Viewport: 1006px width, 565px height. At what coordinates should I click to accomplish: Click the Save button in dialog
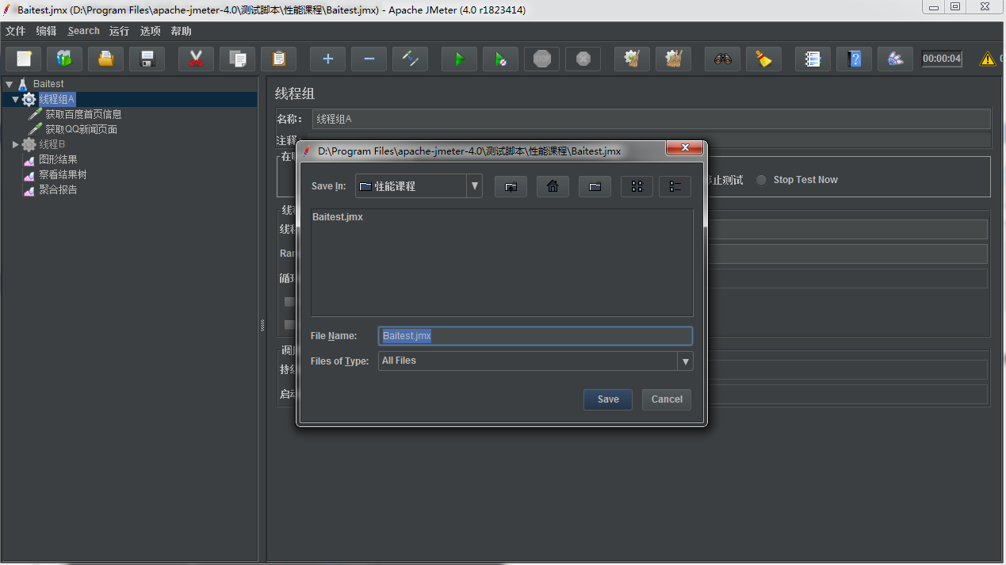608,399
